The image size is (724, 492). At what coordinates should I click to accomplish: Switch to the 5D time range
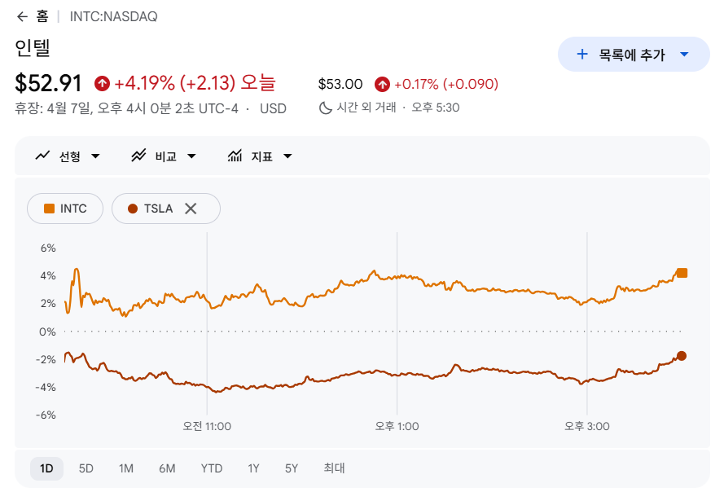(x=86, y=468)
